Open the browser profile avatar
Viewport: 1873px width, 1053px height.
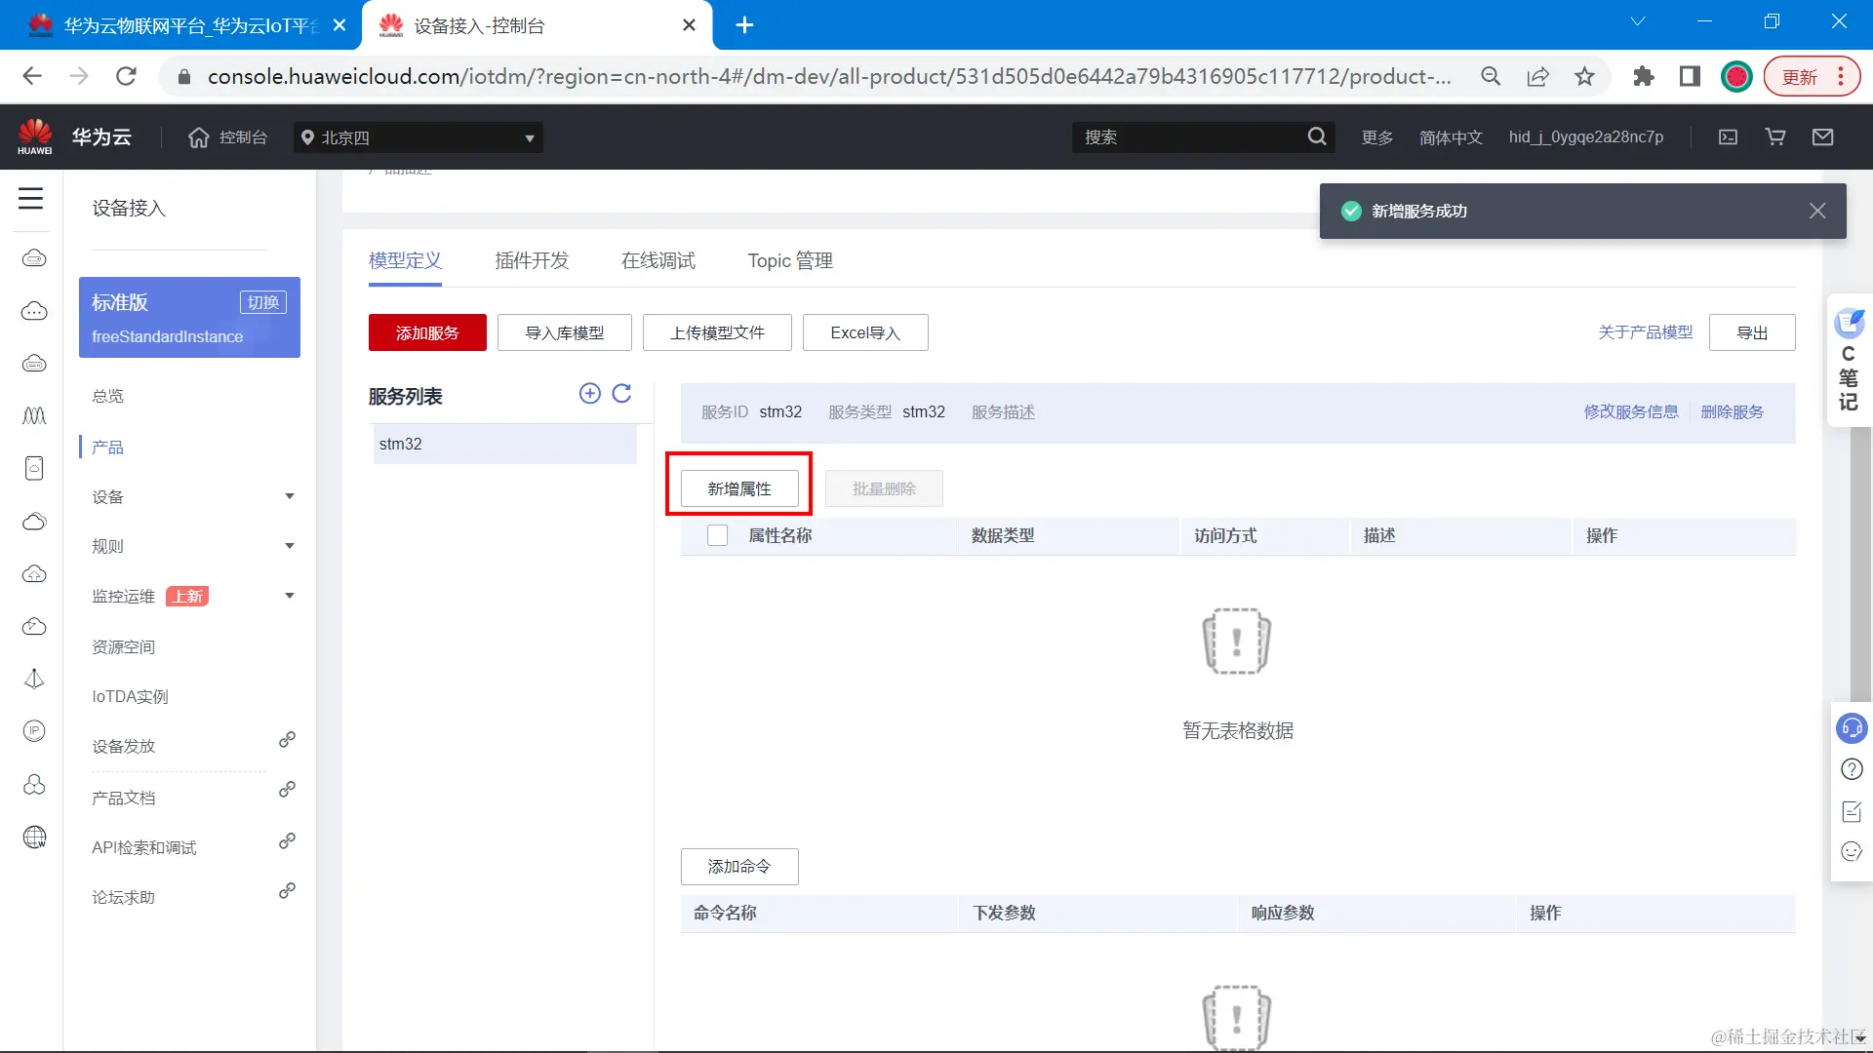point(1737,76)
